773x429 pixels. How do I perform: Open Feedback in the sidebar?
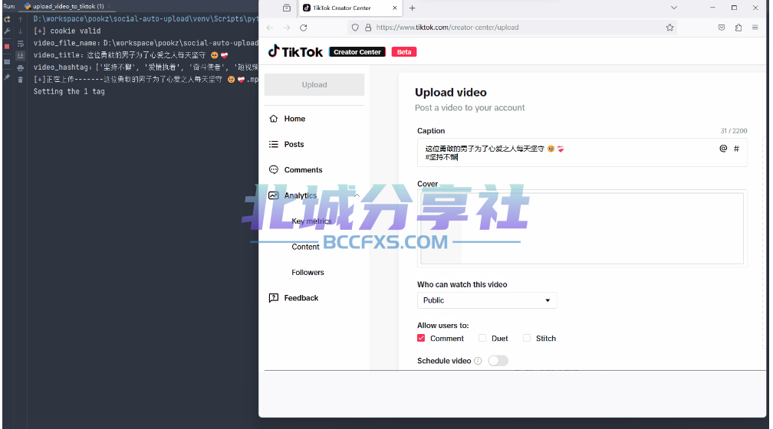pyautogui.click(x=301, y=298)
